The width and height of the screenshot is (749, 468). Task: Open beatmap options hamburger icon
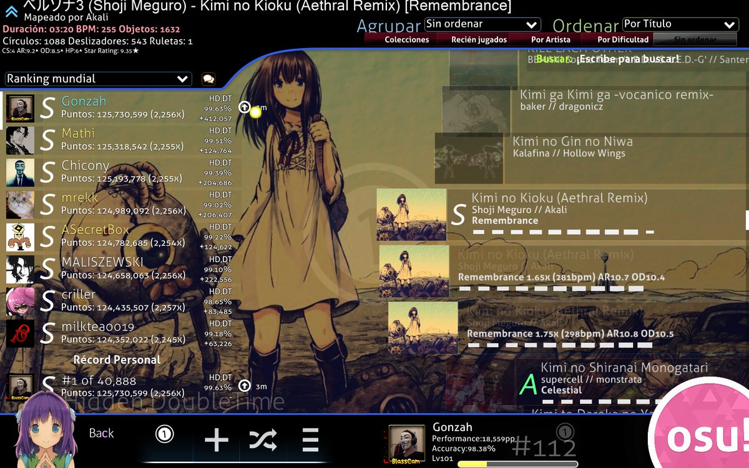pyautogui.click(x=310, y=440)
